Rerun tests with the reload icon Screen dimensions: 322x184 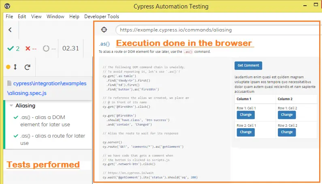pos(27,67)
